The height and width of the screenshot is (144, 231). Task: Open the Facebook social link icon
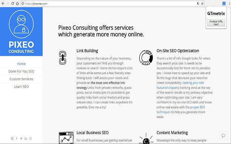click(x=17, y=138)
